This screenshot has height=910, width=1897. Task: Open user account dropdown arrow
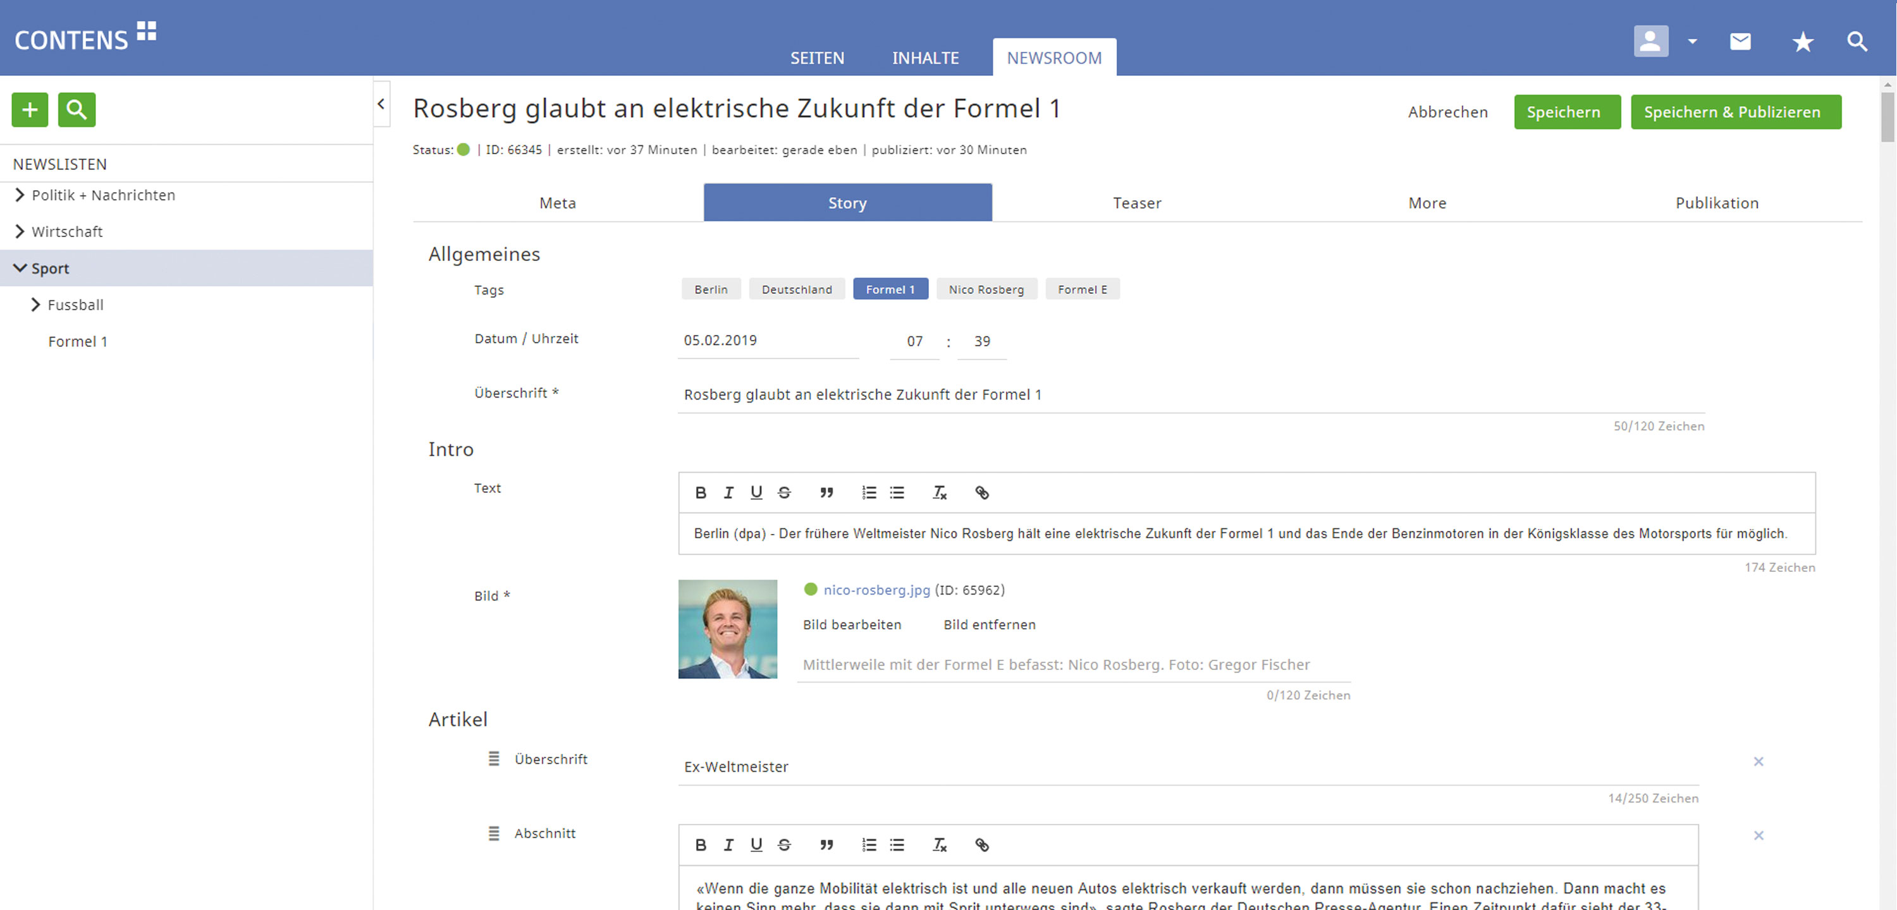(x=1692, y=42)
